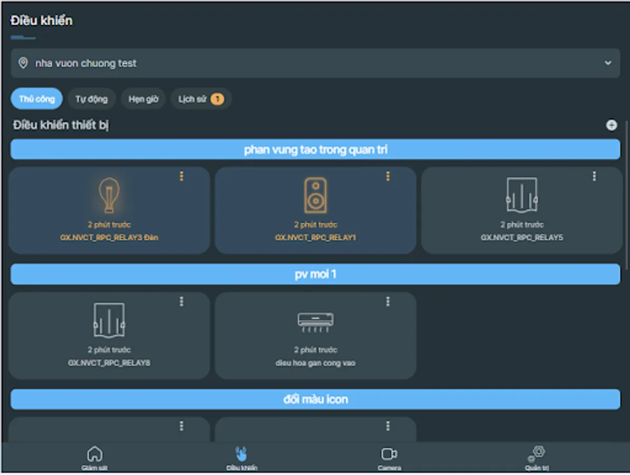Open the Điều khiển bottom tab
The width and height of the screenshot is (630, 475).
[242, 458]
